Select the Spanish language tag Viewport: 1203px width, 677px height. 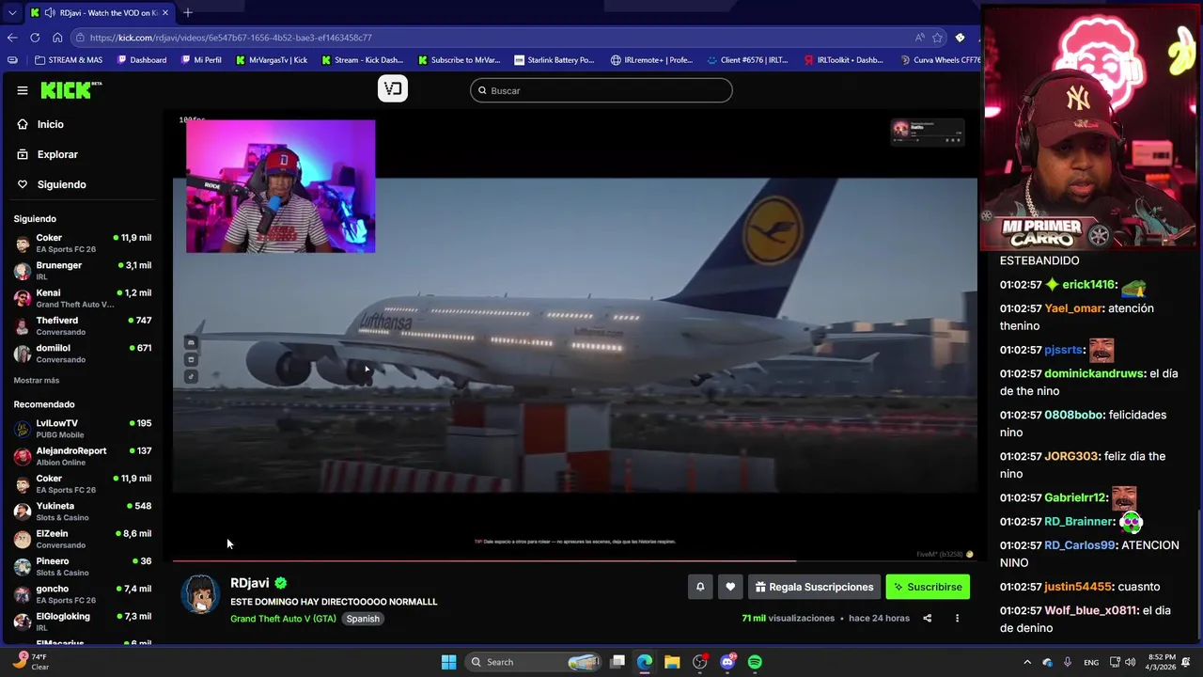363,619
